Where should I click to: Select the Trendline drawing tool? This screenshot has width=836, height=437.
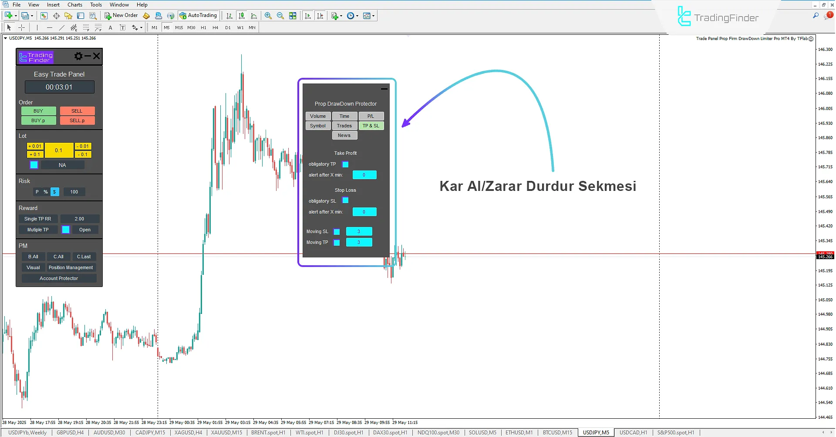[x=62, y=27]
